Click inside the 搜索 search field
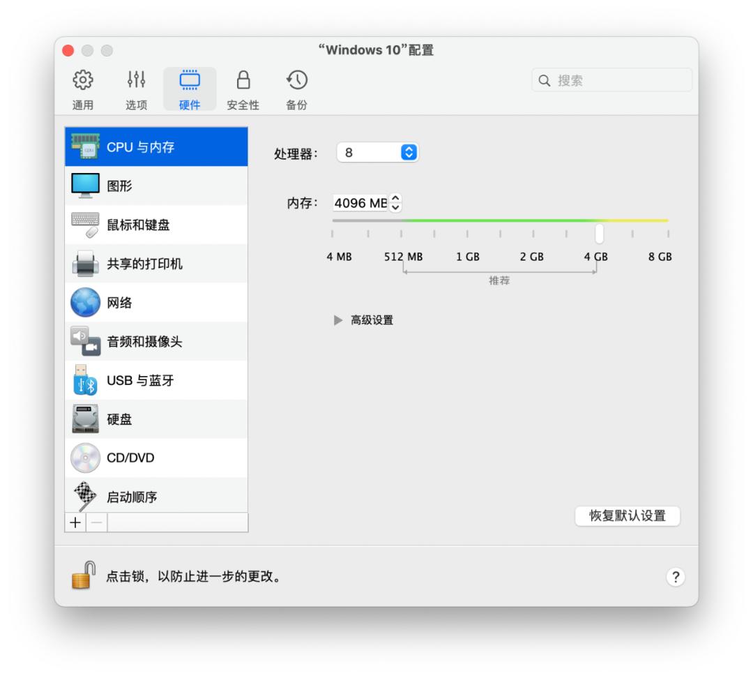 [611, 79]
